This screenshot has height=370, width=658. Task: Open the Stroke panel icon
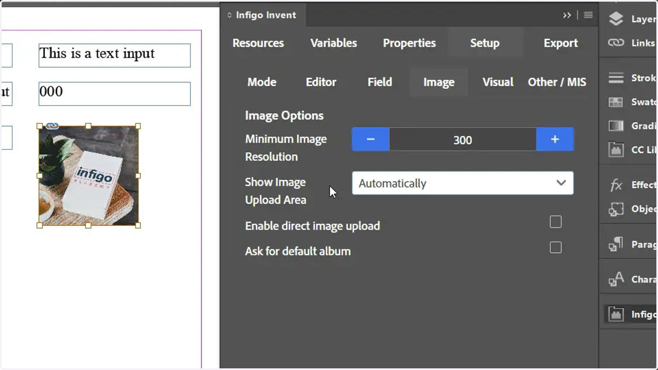point(616,78)
